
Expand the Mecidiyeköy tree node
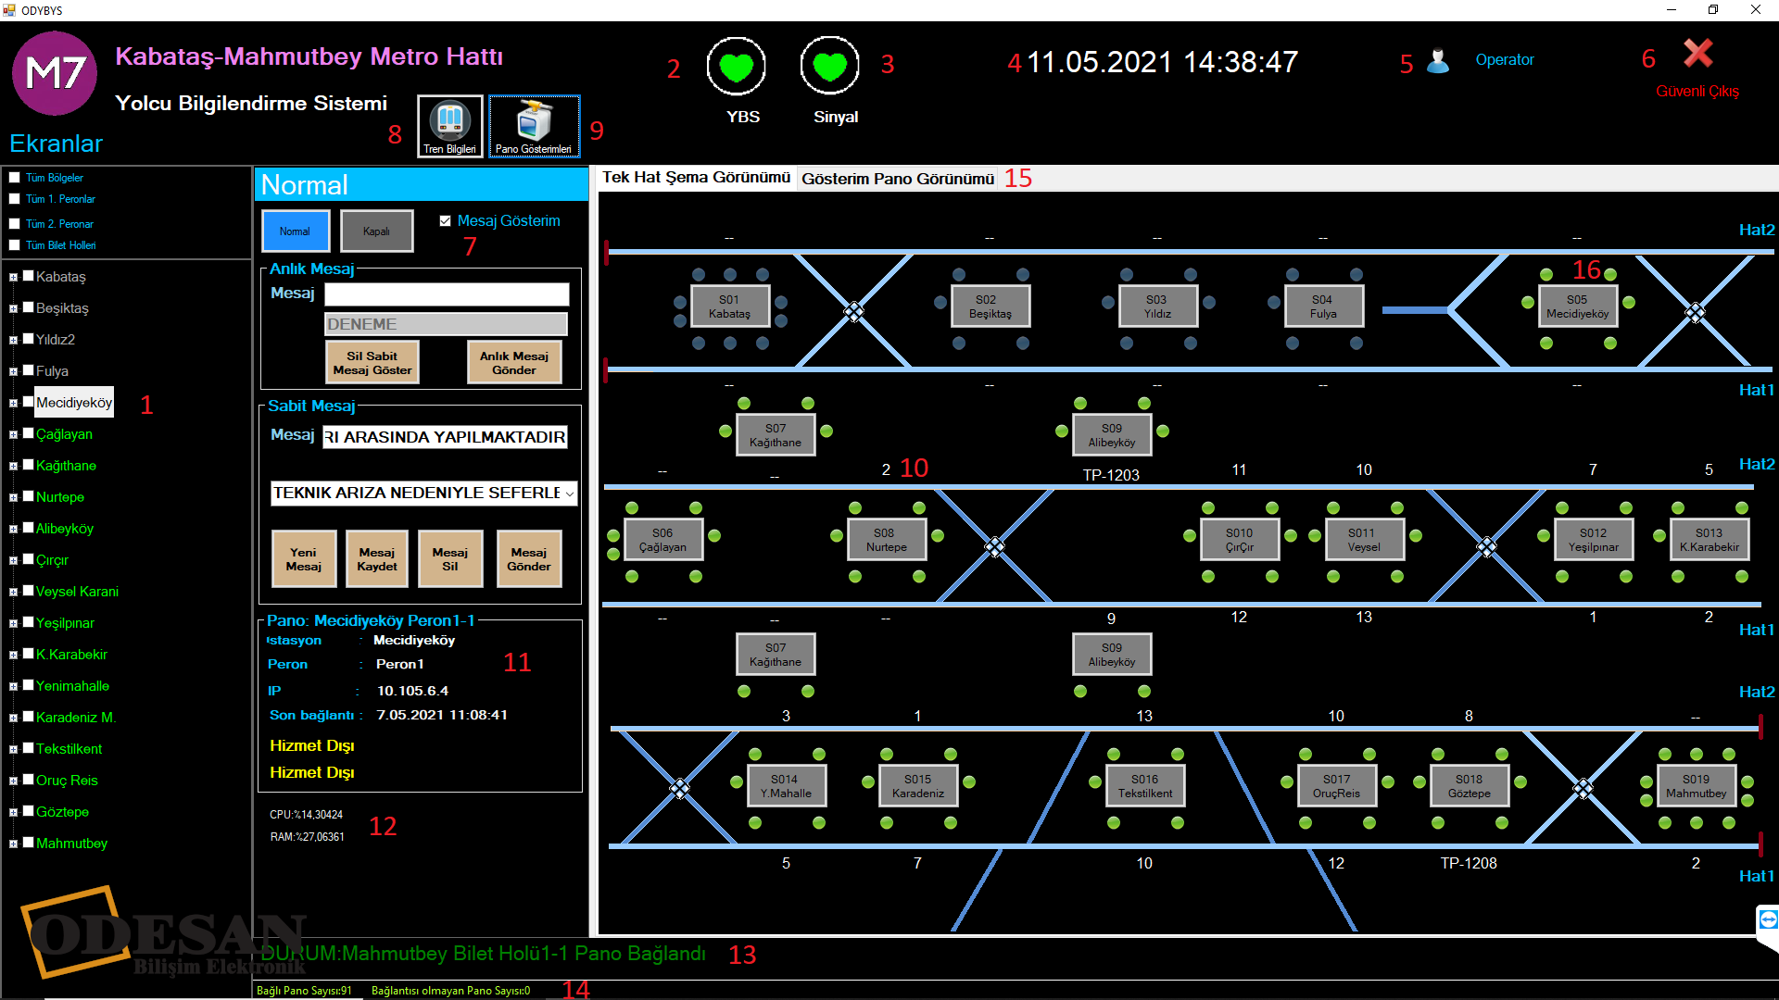pos(13,404)
